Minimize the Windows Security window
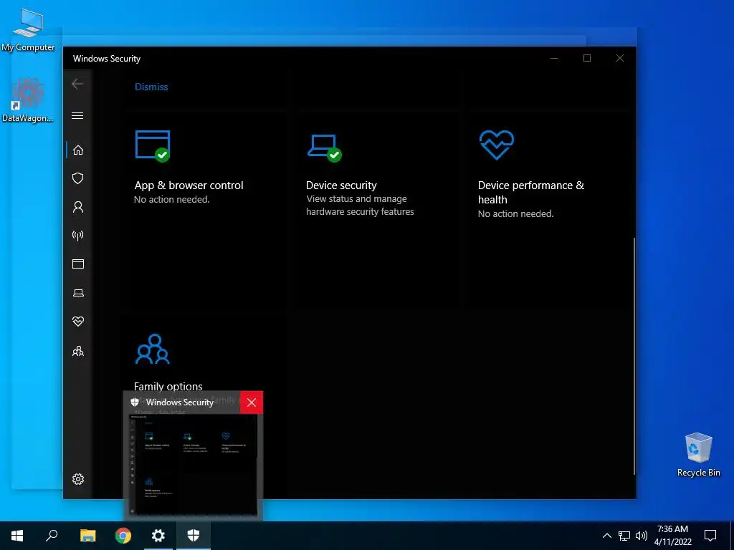This screenshot has width=734, height=550. [554, 59]
